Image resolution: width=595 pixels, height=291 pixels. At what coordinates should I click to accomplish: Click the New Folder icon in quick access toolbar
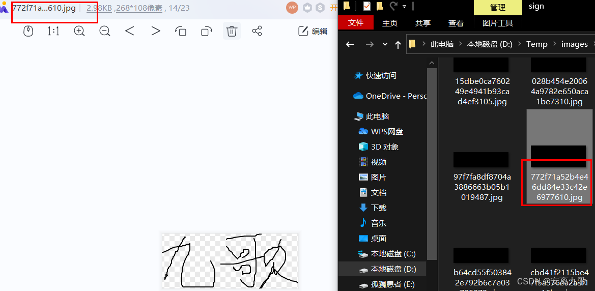[x=380, y=6]
